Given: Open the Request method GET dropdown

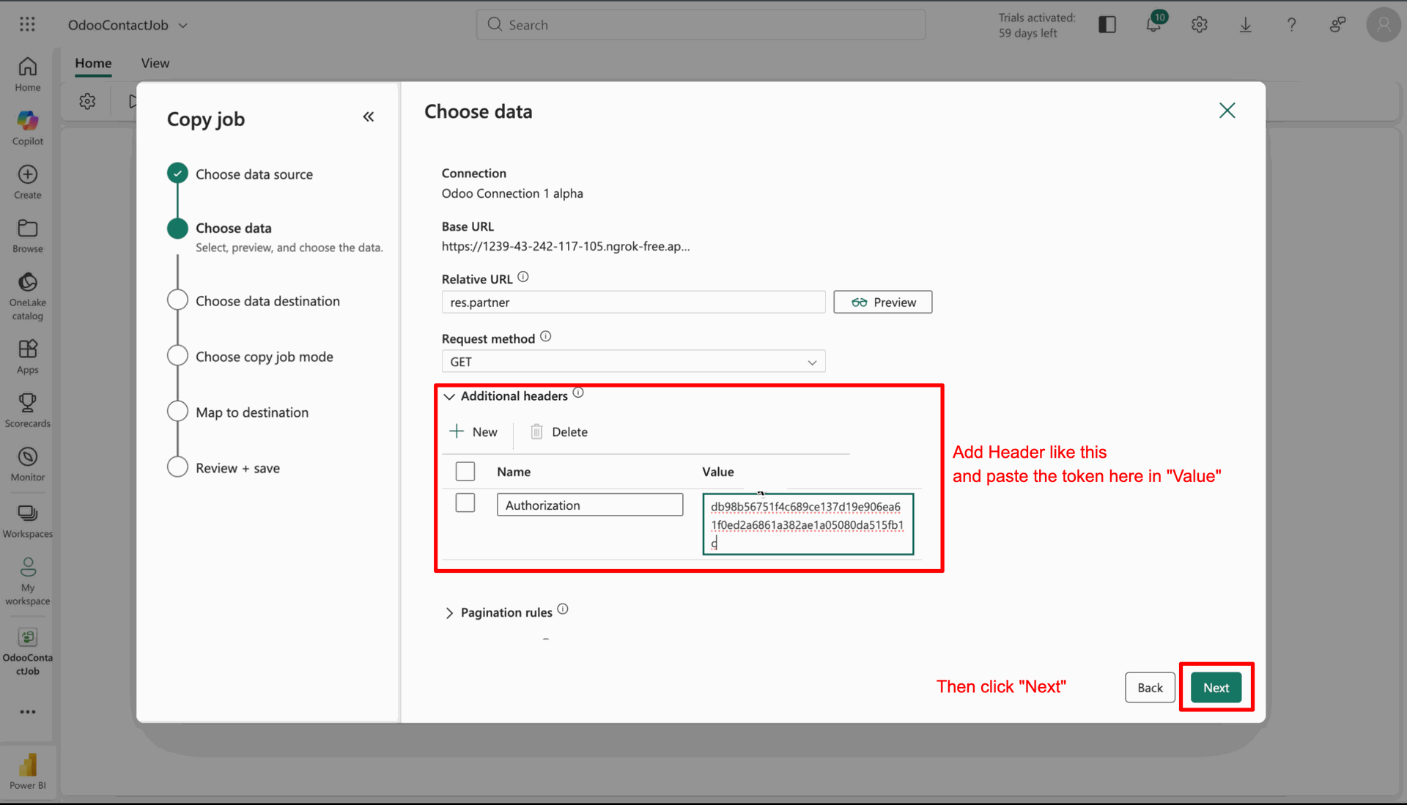Looking at the screenshot, I should point(633,362).
